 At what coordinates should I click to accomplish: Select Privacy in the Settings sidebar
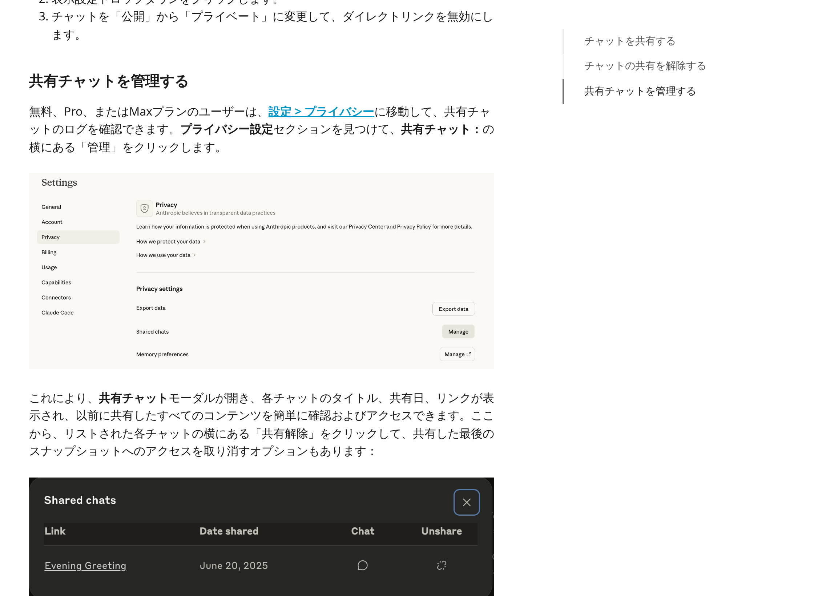point(78,237)
